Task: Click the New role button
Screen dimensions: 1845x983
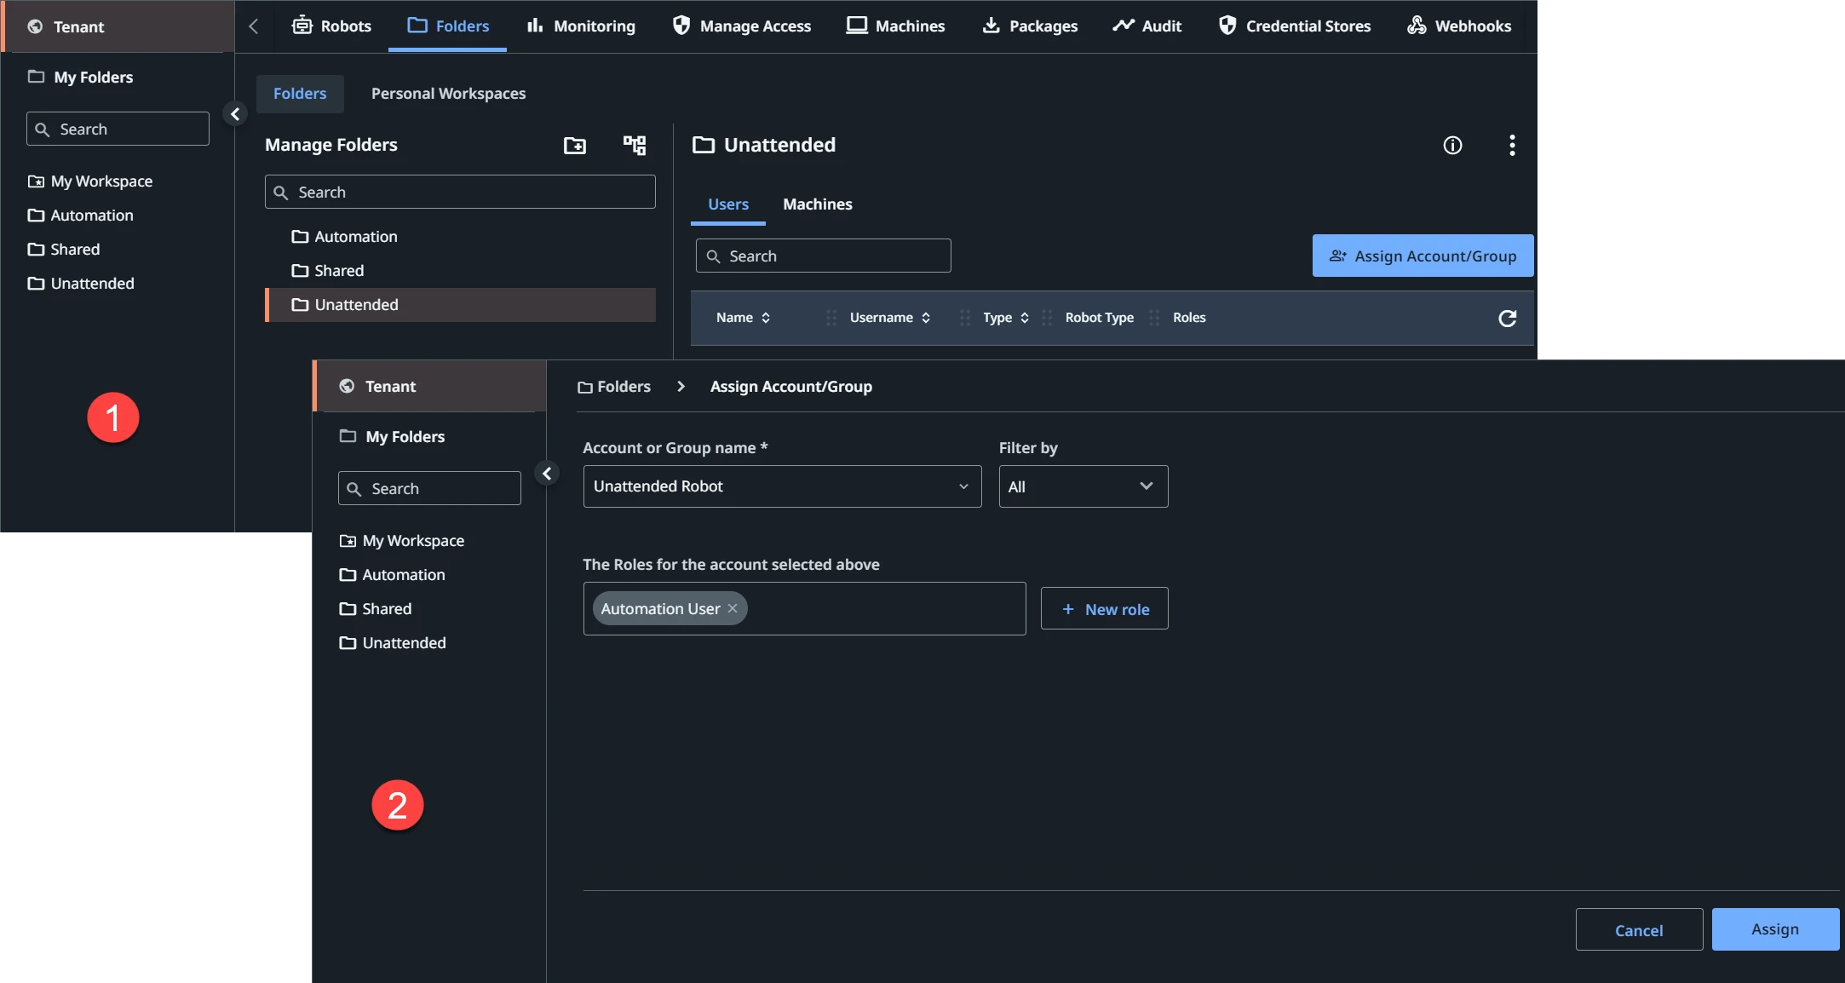Action: pyautogui.click(x=1104, y=609)
